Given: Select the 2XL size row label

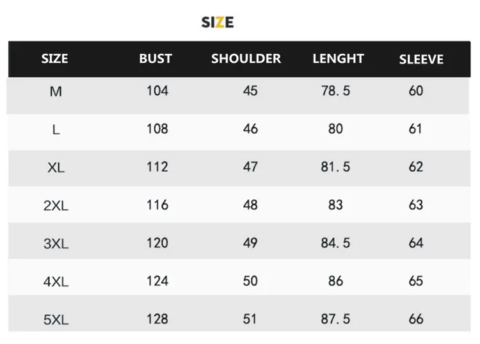Looking at the screenshot, I should (x=56, y=206).
